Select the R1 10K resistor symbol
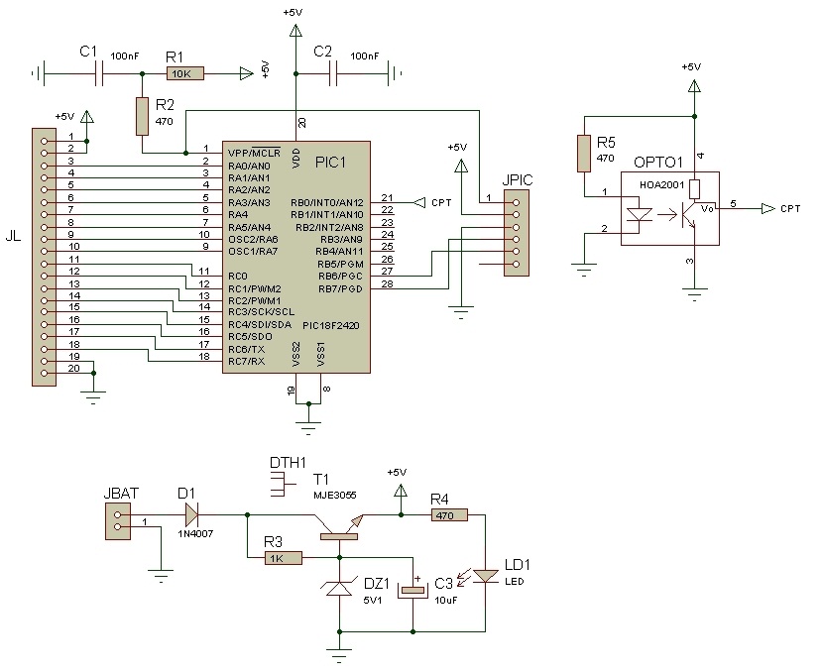823x672 pixels. coord(185,73)
